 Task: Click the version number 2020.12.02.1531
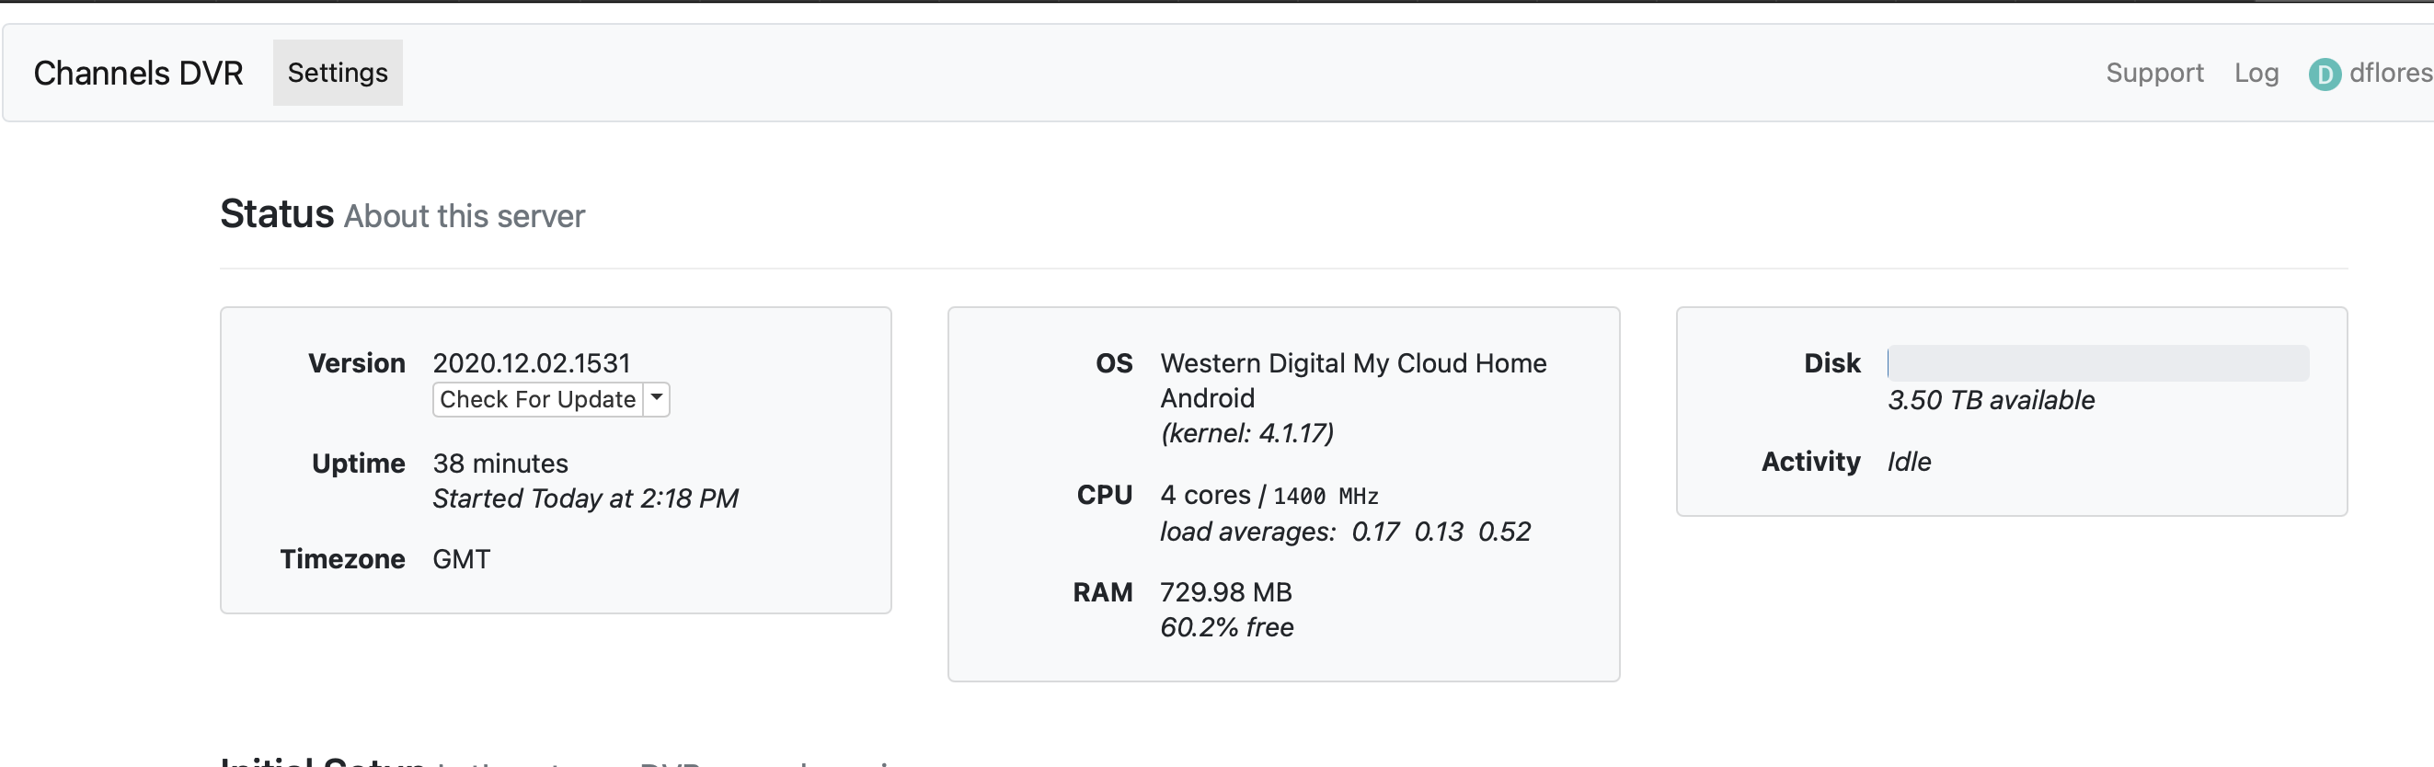531,362
